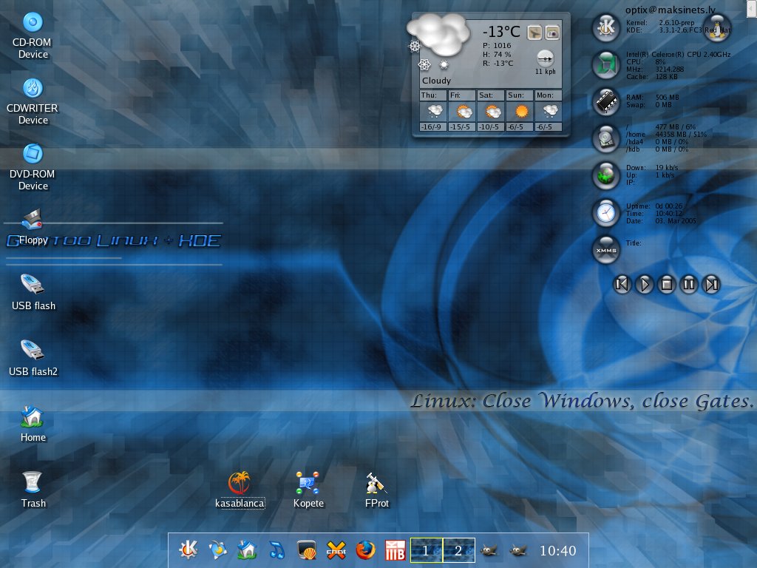The image size is (757, 568).
Task: Click Sunday's sunny forecast icon
Action: 520,112
